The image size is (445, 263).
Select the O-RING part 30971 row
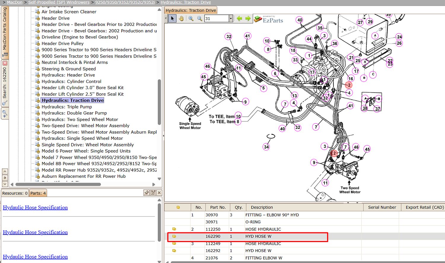tap(305, 222)
